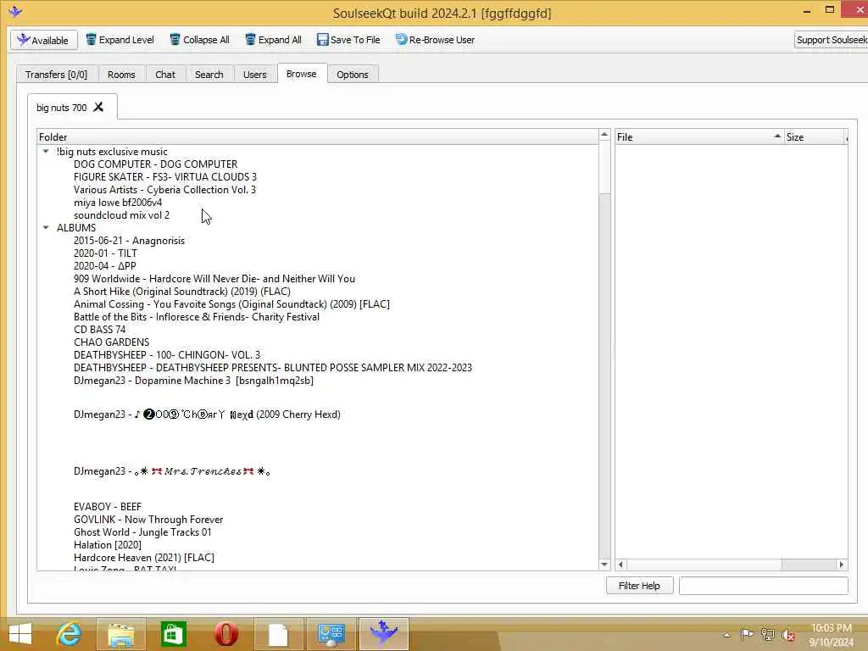Click the file pane scroll-right arrow
This screenshot has width=868, height=651.
point(842,565)
